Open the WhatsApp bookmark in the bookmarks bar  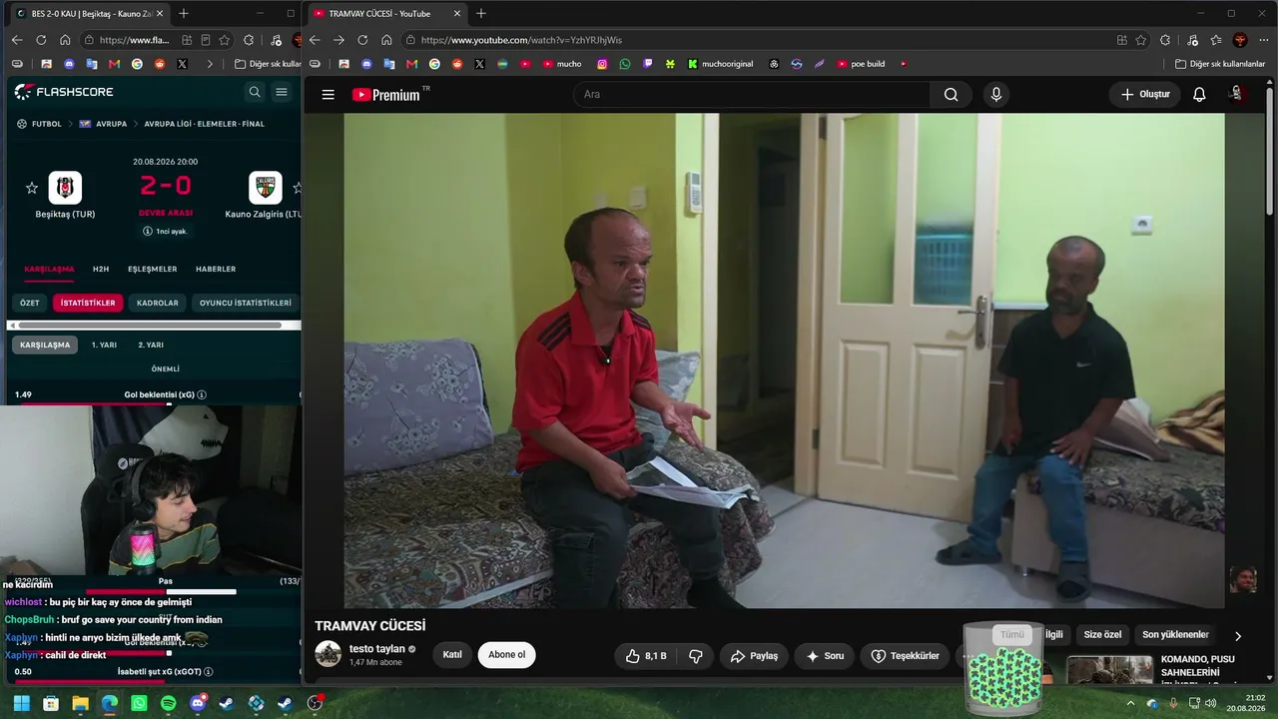point(625,64)
